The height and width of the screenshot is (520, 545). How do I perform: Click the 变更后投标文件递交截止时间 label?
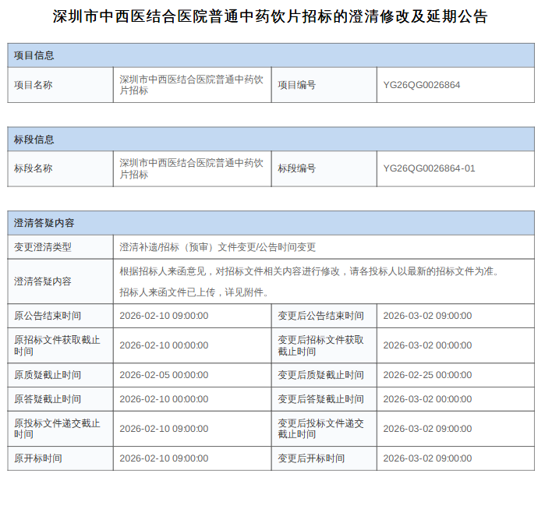click(320, 429)
